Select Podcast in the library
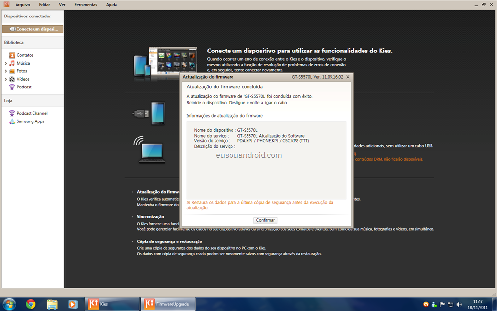Screen dimensions: 497x311 24,87
